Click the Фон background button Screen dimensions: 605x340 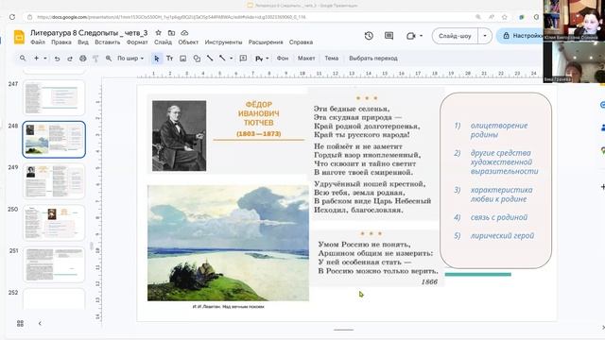[283, 59]
